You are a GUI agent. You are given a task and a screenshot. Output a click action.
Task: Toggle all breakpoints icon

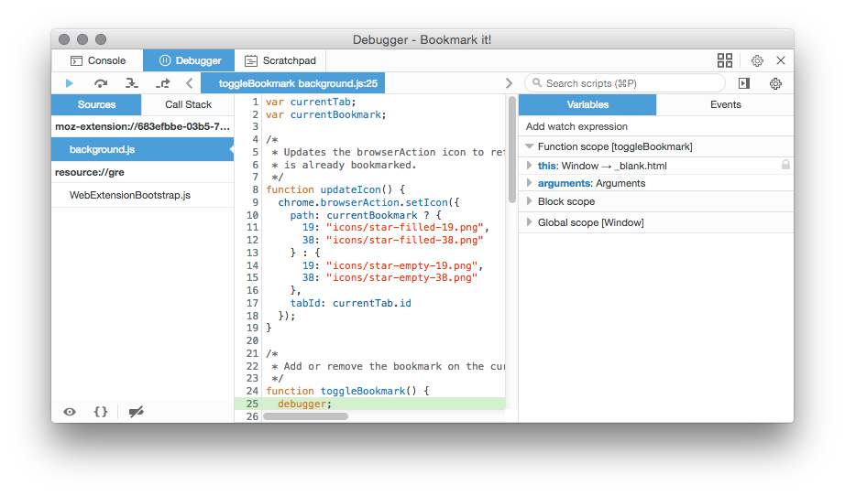click(x=137, y=412)
